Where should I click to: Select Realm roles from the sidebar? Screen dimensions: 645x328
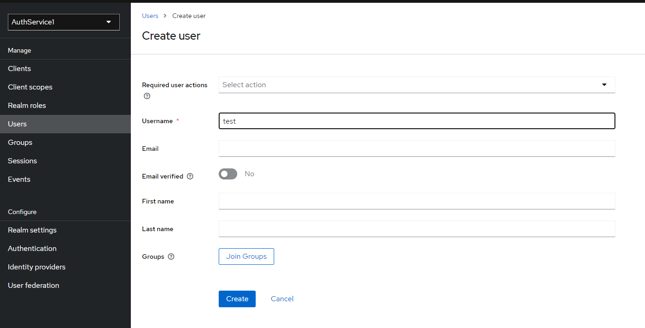pos(27,105)
